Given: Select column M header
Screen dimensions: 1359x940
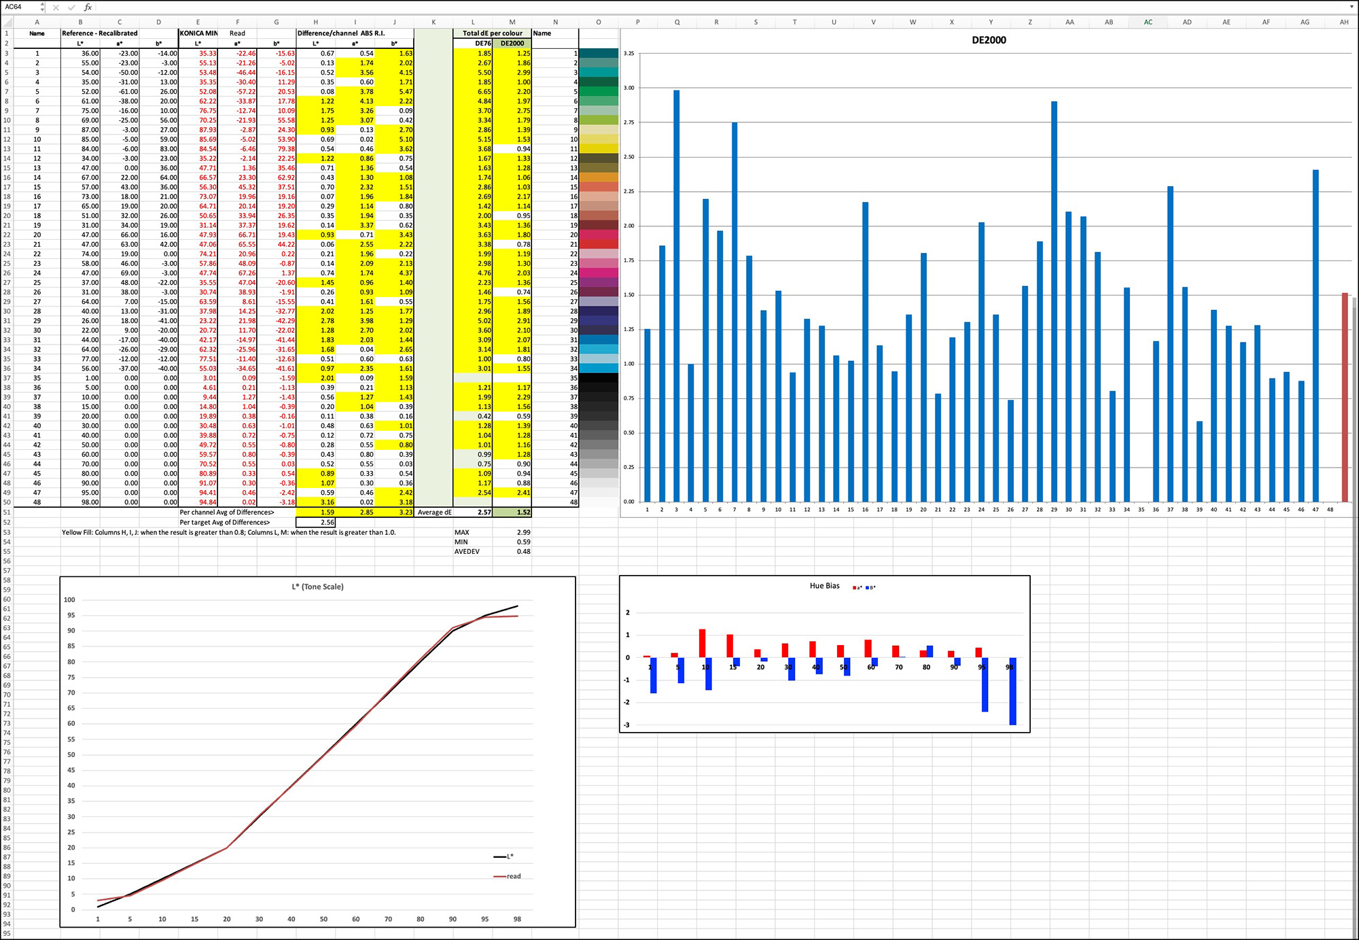Looking at the screenshot, I should coord(512,22).
